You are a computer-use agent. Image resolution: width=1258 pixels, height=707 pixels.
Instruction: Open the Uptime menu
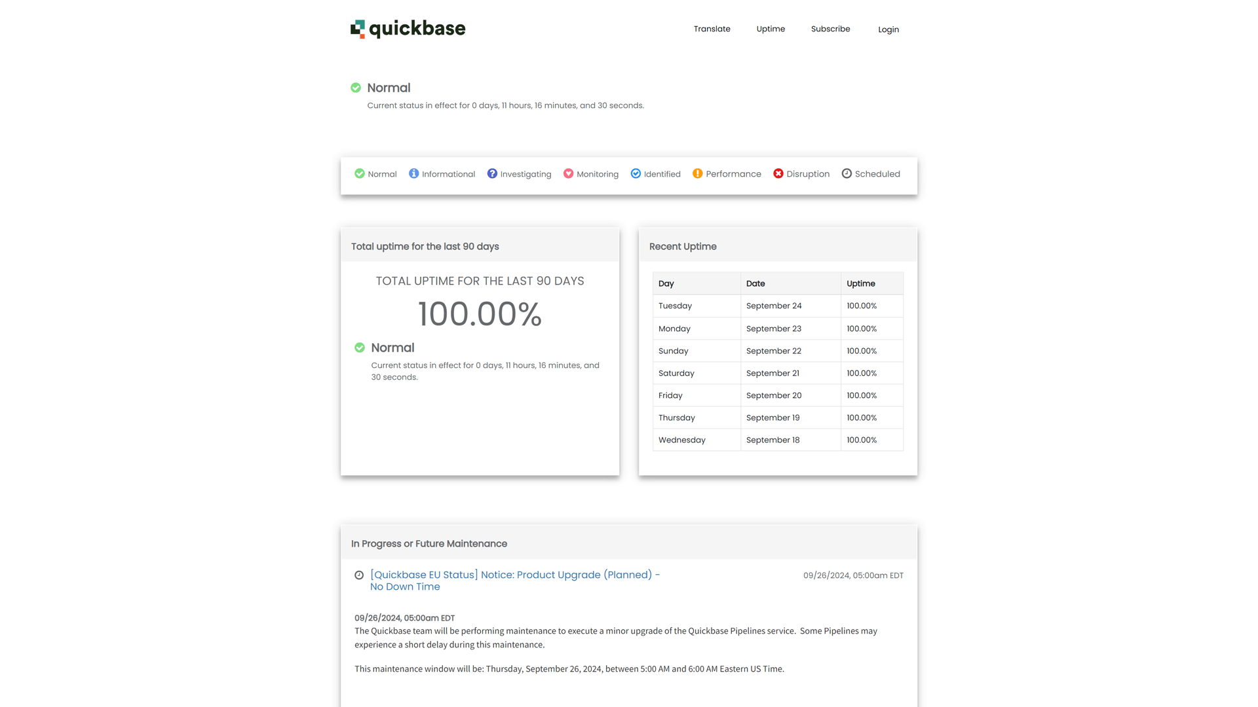[770, 29]
